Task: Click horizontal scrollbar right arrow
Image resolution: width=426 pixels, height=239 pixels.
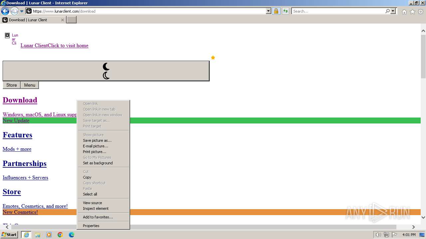Action: (413, 227)
